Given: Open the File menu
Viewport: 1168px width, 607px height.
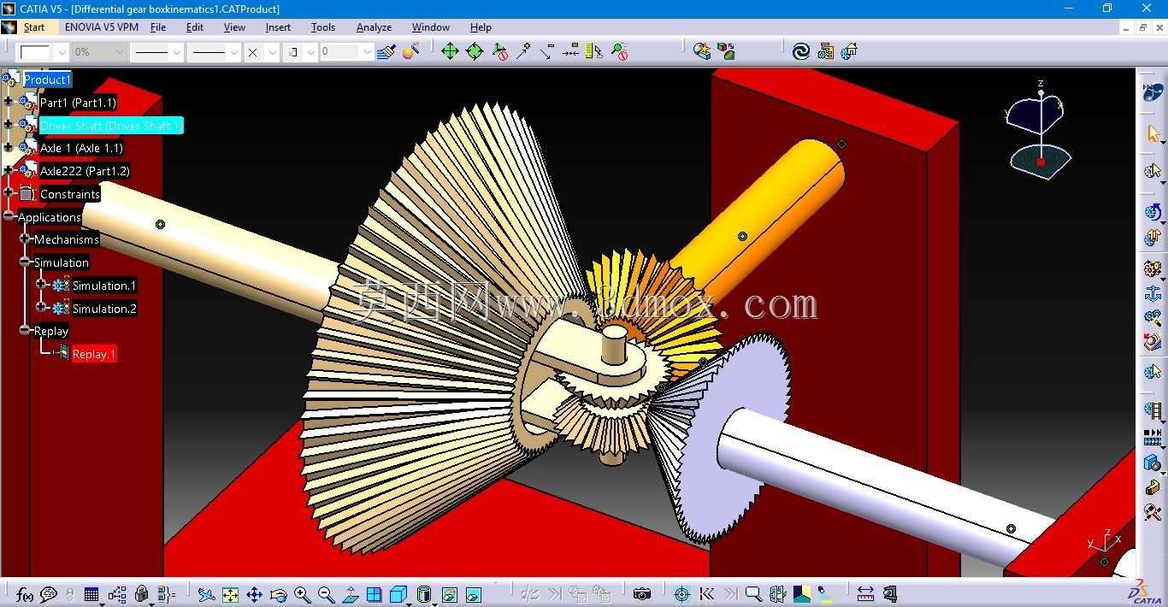Looking at the screenshot, I should tap(158, 27).
